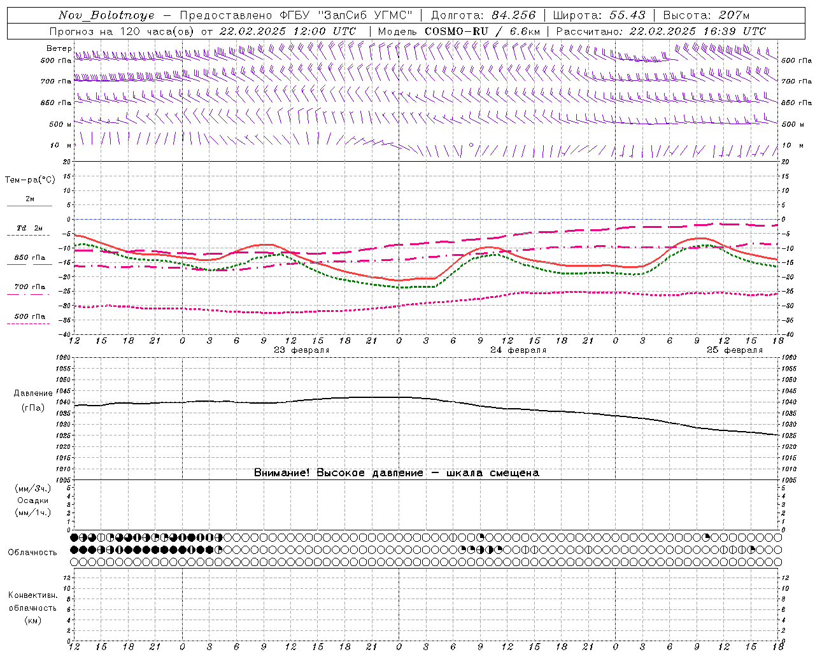Click 'Прогноз на 120 часа(ов)' forecast text
Viewport: 815px width, 652px height.
[122, 31]
